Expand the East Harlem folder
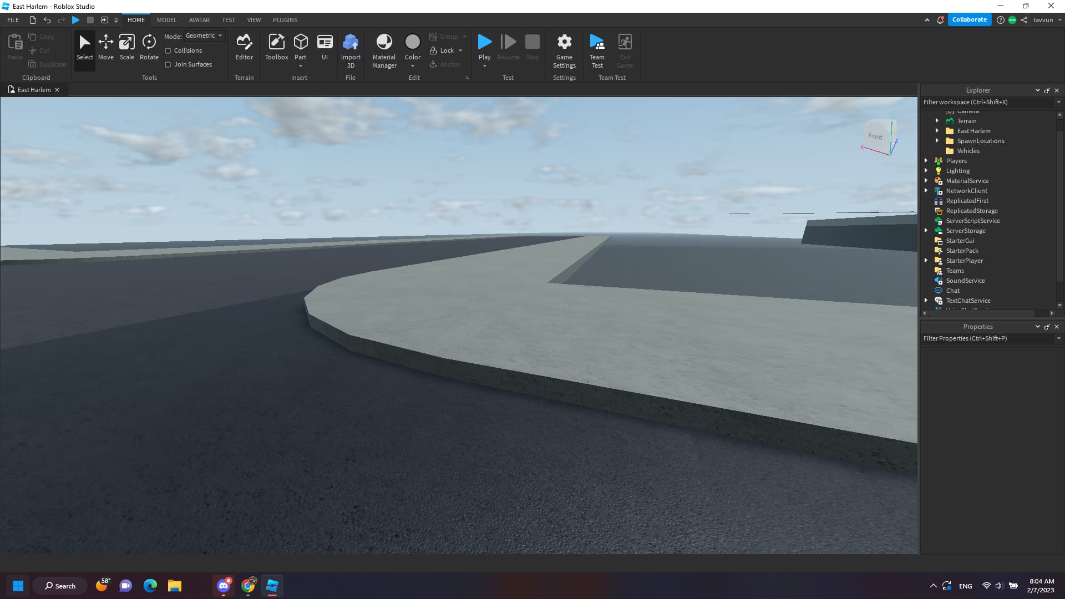The image size is (1065, 599). (x=937, y=131)
